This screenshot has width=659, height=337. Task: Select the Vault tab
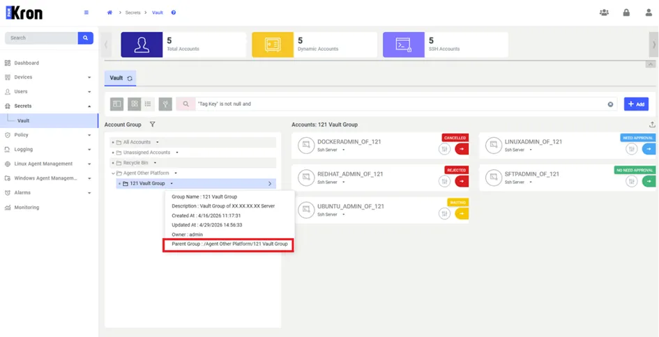pos(120,78)
